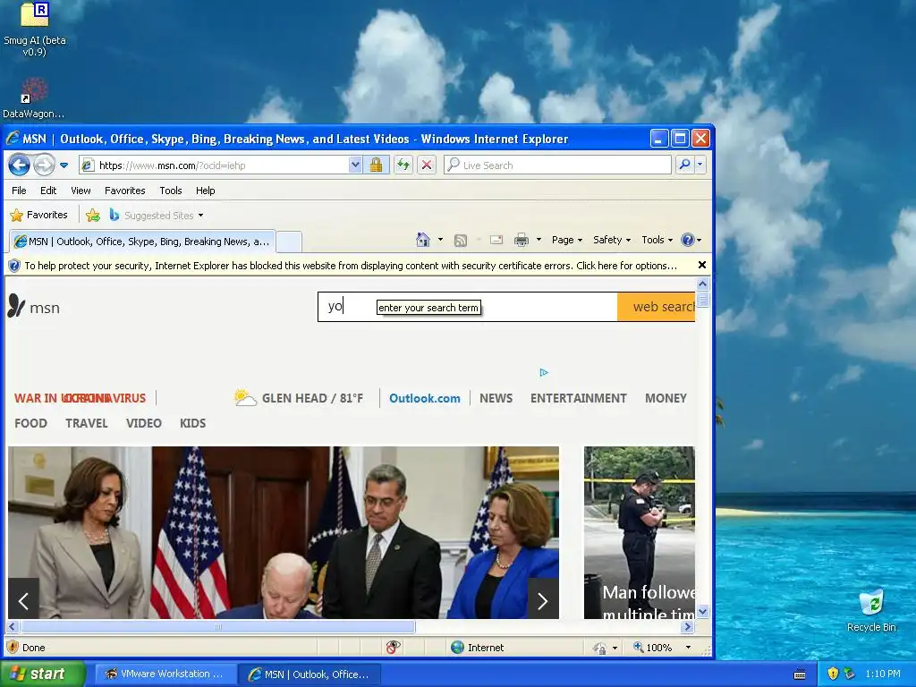
Task: Open the Help menu
Action: click(x=205, y=191)
